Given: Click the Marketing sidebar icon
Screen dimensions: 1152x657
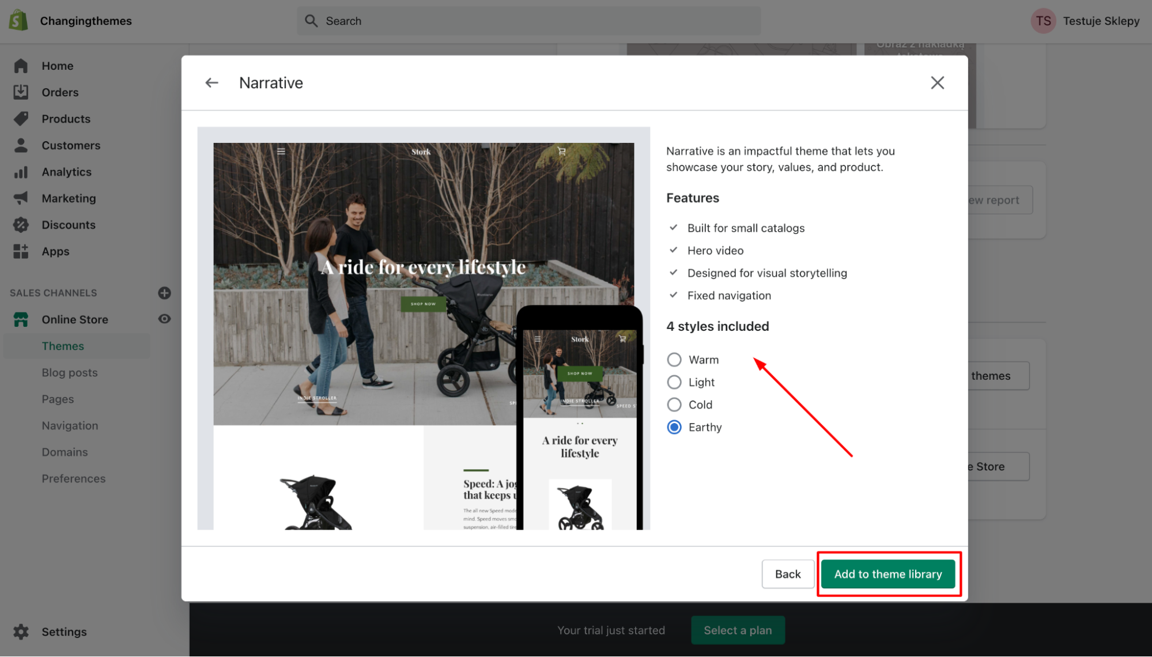Looking at the screenshot, I should (21, 197).
